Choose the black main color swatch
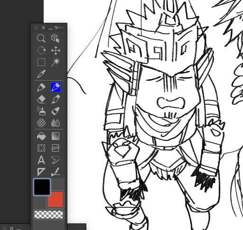This screenshot has width=243, height=230. coord(42,187)
